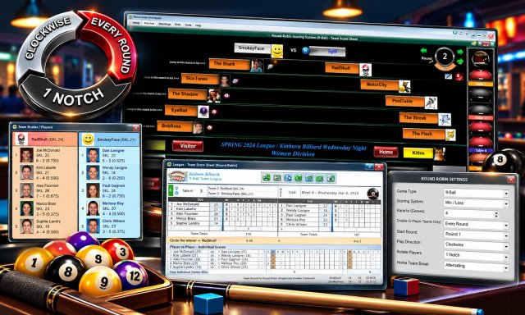Screen dimensions: 525x315
Task: Click the Excel export icon in Score Sheet toolbar
Action: pos(298,178)
